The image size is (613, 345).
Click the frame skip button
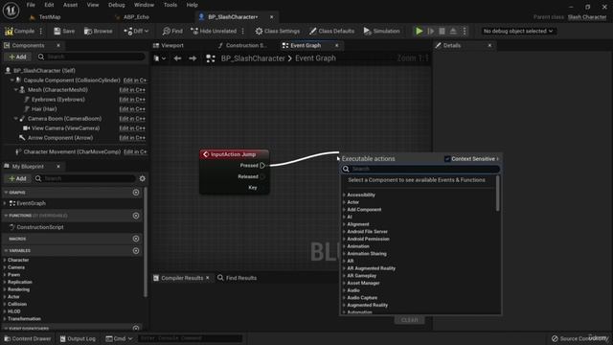click(x=430, y=31)
